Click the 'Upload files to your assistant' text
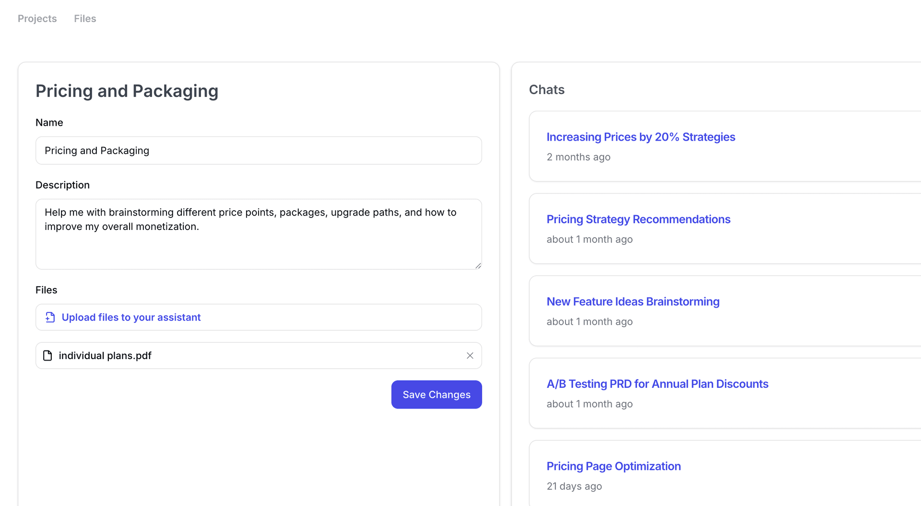 coord(131,317)
